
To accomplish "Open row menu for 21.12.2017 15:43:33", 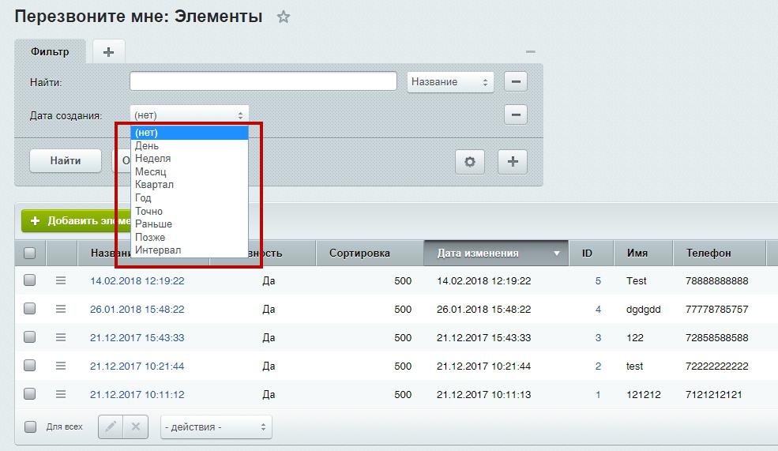I will tap(61, 337).
